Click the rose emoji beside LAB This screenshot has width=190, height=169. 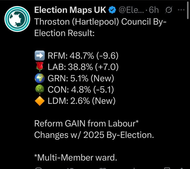tap(39, 67)
